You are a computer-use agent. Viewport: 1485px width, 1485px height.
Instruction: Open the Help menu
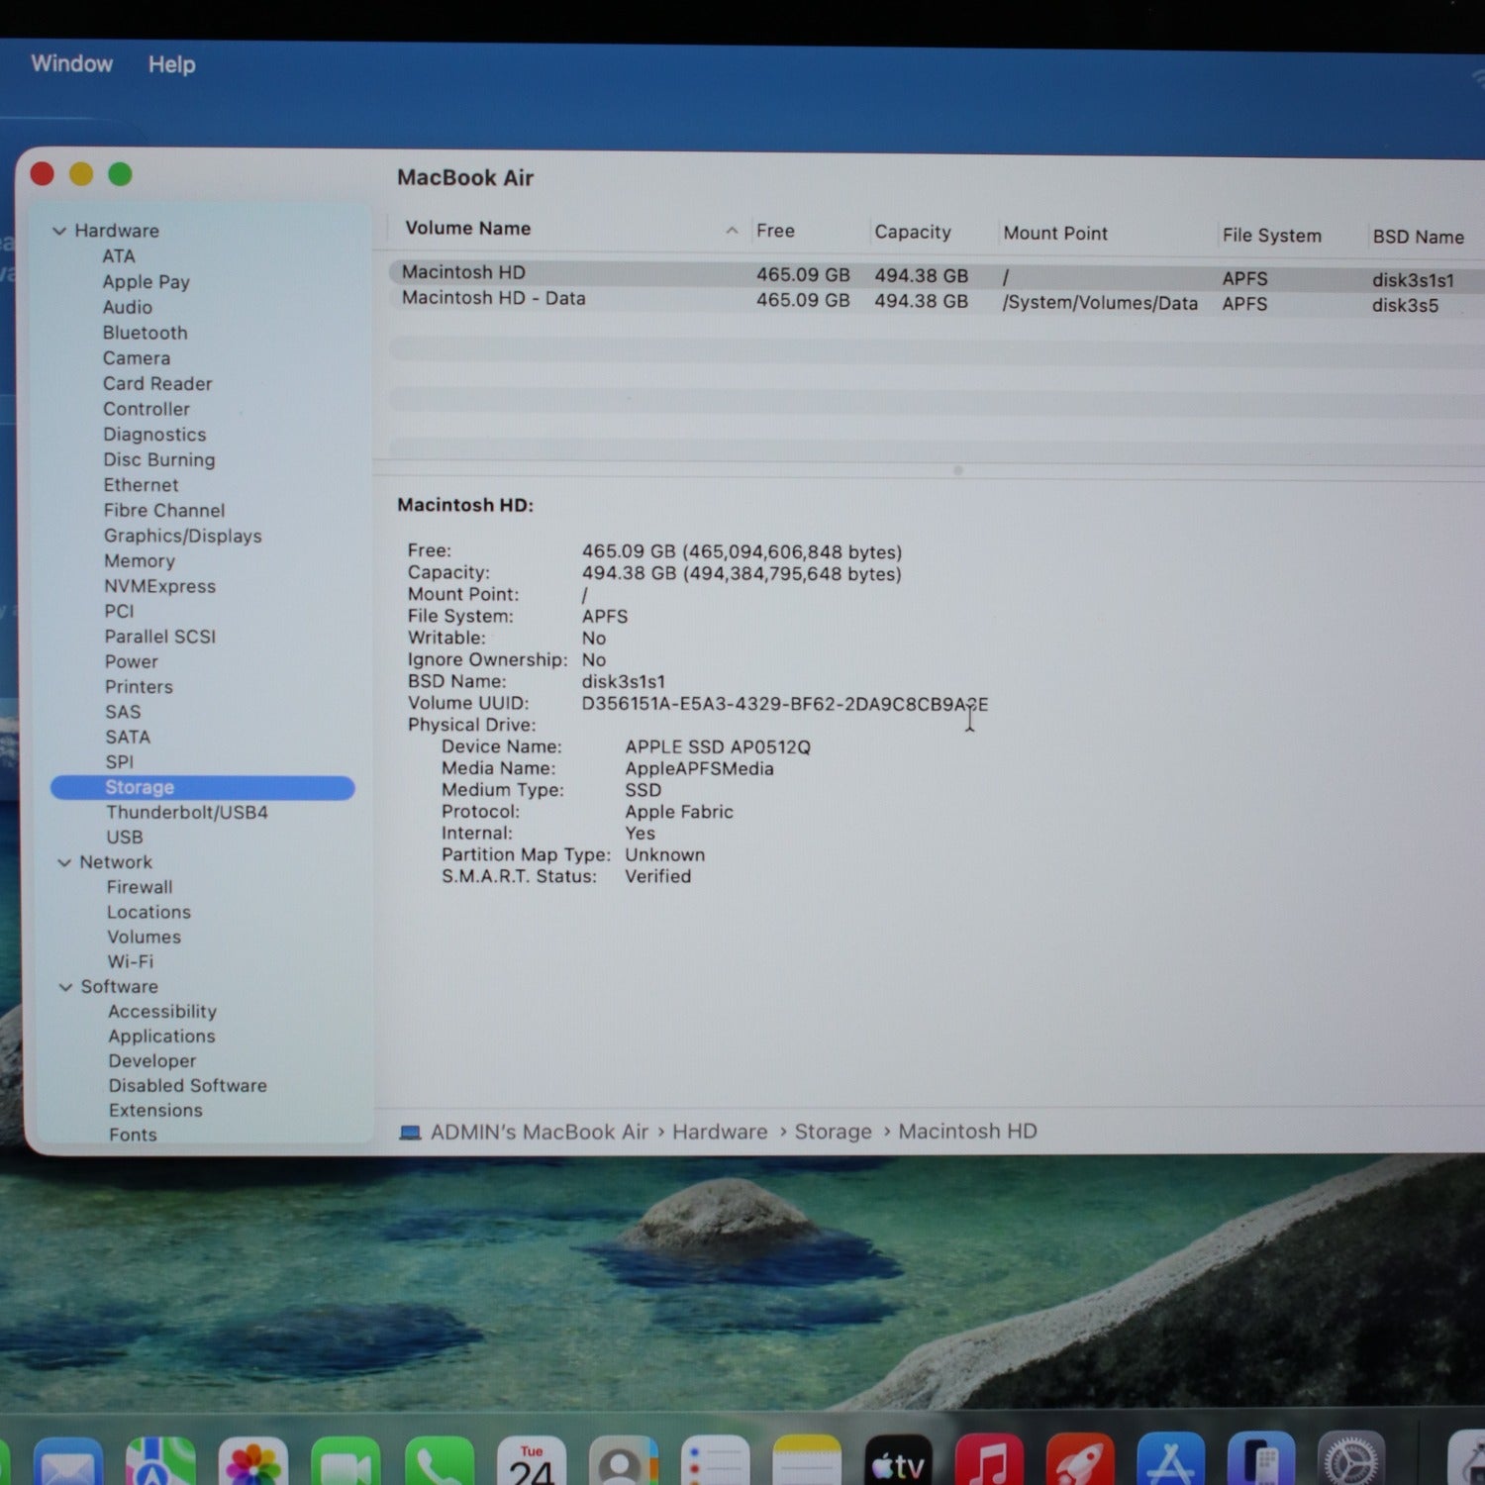[x=172, y=64]
